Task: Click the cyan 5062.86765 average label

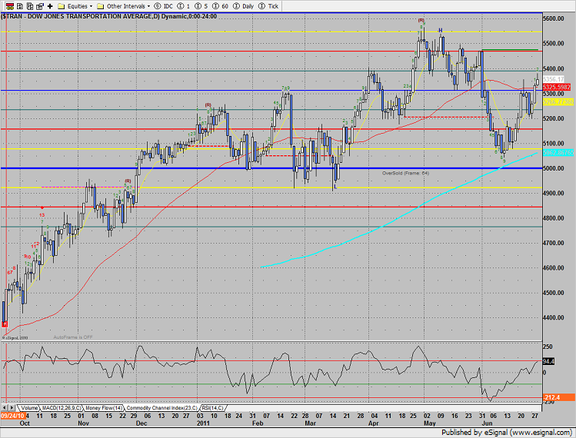Action: click(558, 152)
